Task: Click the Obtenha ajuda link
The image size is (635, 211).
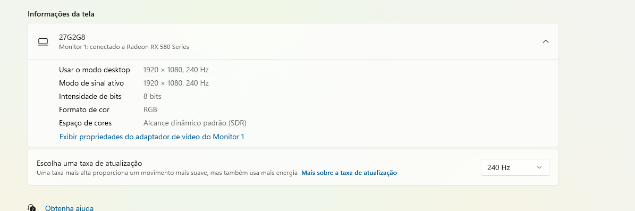Action: [69, 208]
